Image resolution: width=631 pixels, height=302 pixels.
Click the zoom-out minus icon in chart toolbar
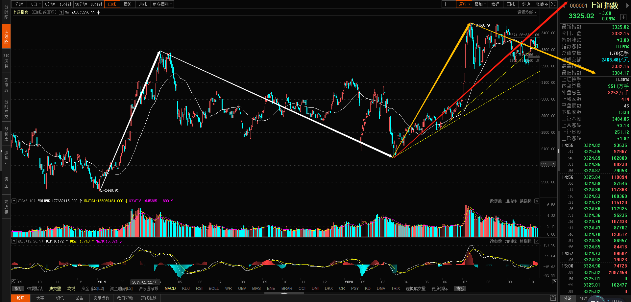pyautogui.click(x=452, y=4)
